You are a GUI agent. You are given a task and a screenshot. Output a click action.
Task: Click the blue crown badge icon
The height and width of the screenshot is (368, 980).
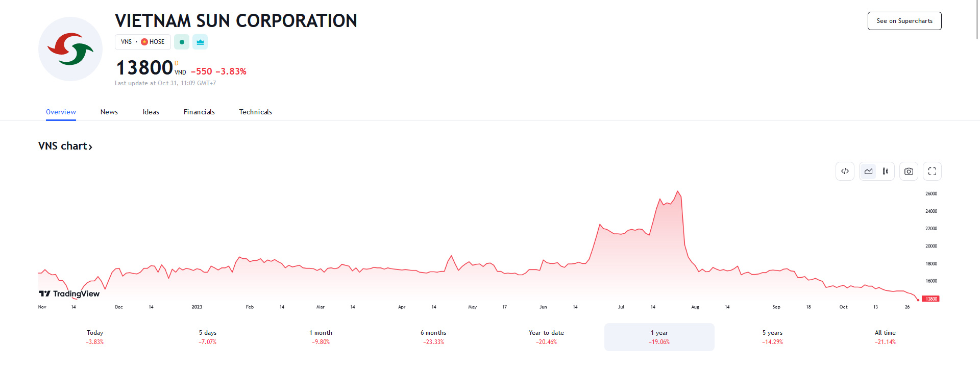click(200, 42)
